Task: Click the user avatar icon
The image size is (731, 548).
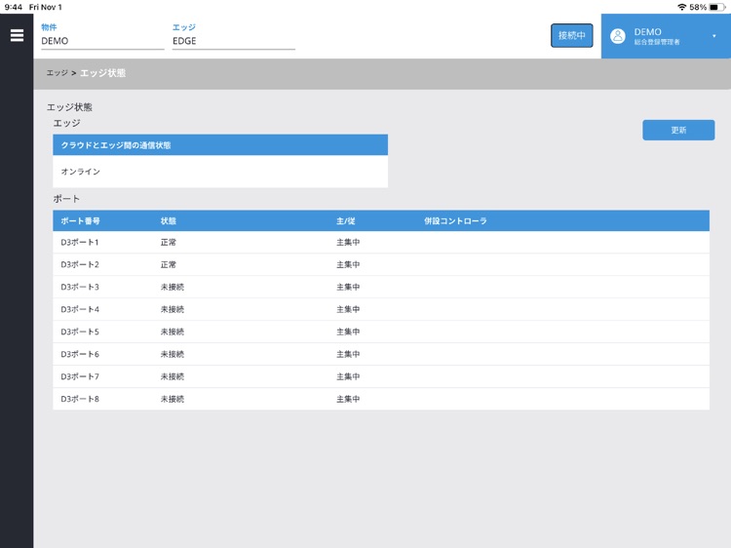Action: point(618,36)
